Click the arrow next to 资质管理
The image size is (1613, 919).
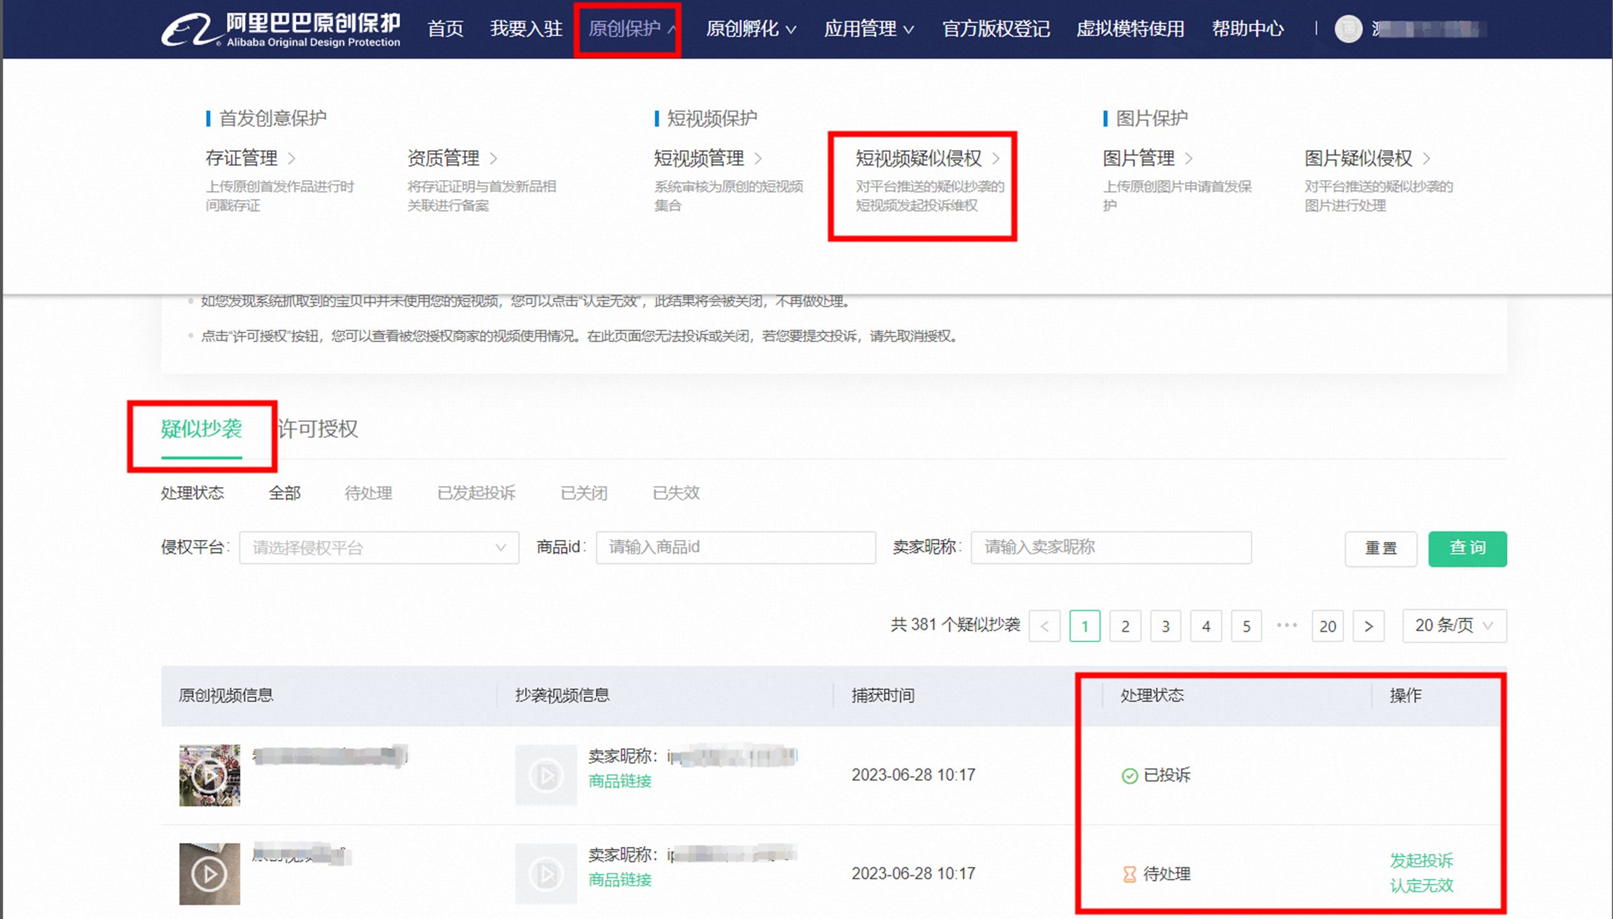(493, 158)
